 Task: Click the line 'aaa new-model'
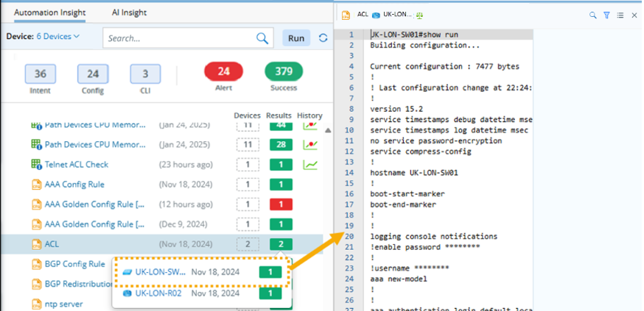point(399,279)
